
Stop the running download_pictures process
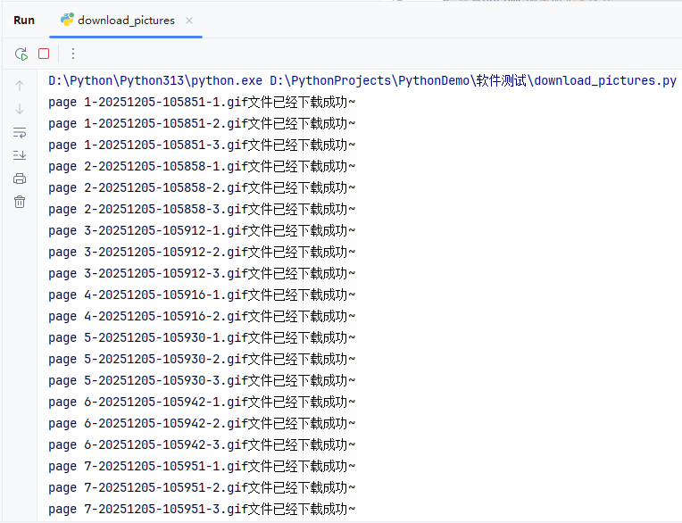pos(44,54)
